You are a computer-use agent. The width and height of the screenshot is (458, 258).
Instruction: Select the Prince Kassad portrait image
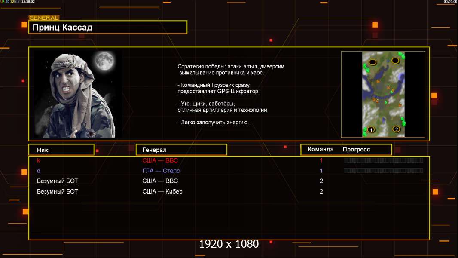78,94
